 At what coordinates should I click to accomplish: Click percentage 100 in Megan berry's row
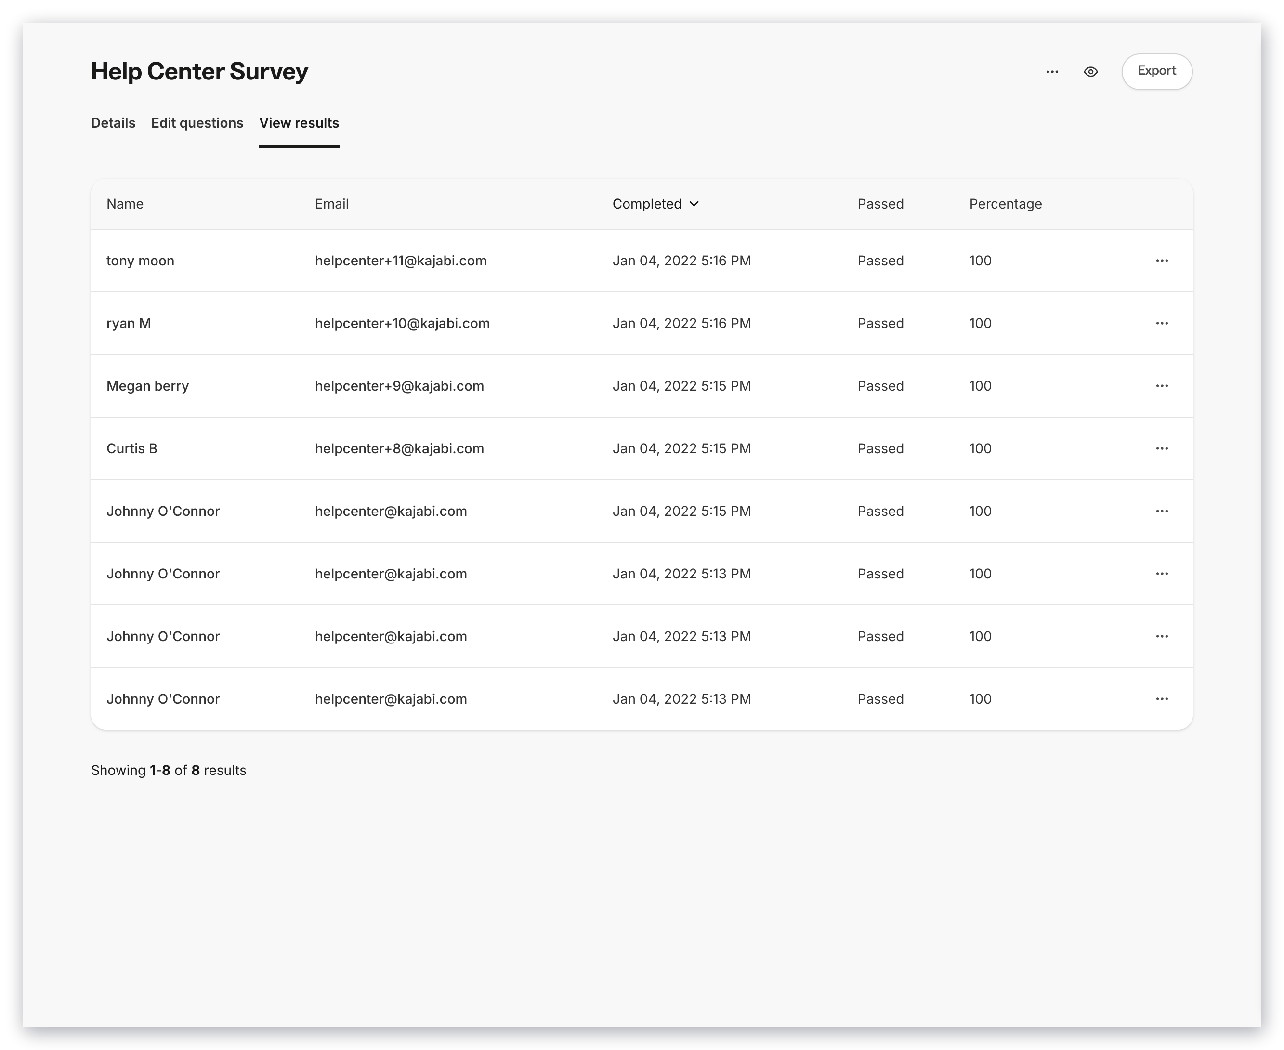pos(980,386)
